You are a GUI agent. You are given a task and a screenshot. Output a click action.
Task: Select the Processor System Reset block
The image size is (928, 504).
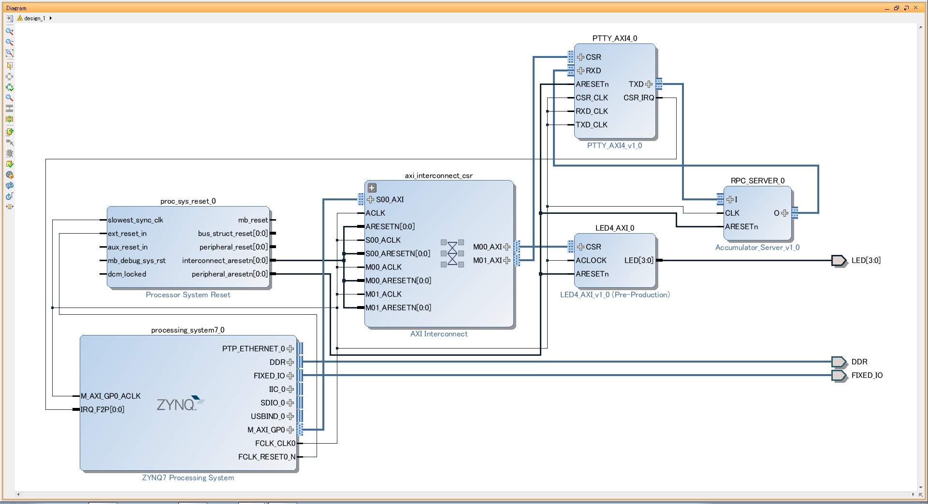188,247
